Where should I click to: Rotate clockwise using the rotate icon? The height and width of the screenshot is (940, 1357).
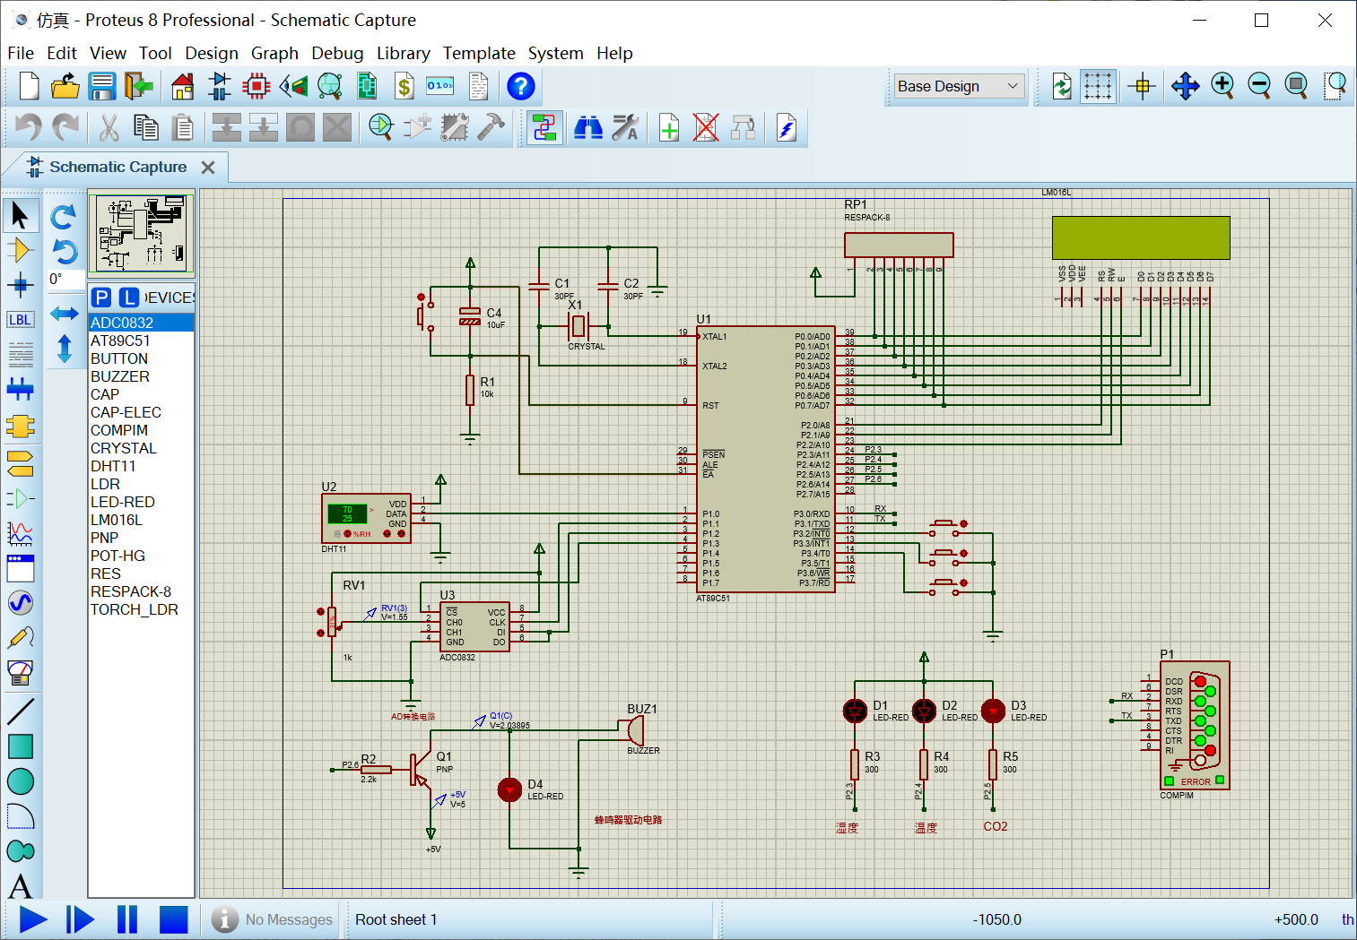click(x=64, y=216)
